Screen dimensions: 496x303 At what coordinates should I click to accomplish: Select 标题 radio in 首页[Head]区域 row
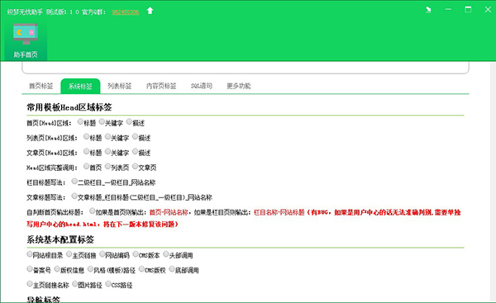point(80,121)
